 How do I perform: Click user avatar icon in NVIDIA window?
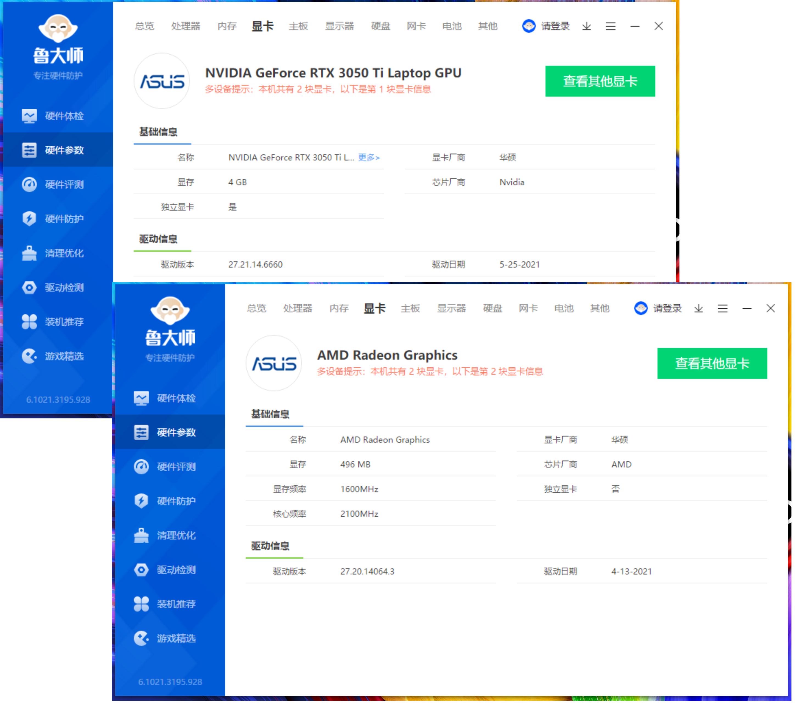529,26
